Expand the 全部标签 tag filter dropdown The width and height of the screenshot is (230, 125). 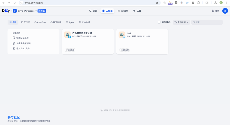click(181, 22)
